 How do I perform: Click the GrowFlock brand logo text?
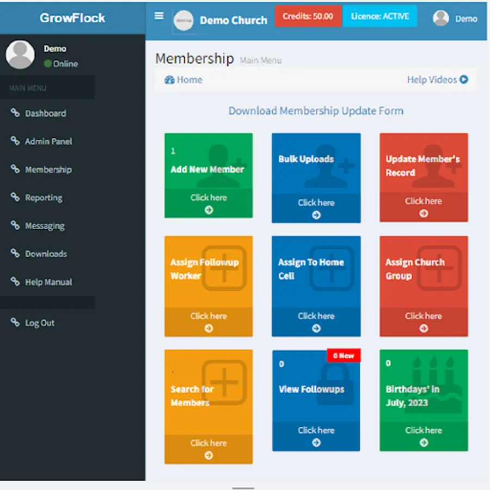pyautogui.click(x=72, y=18)
